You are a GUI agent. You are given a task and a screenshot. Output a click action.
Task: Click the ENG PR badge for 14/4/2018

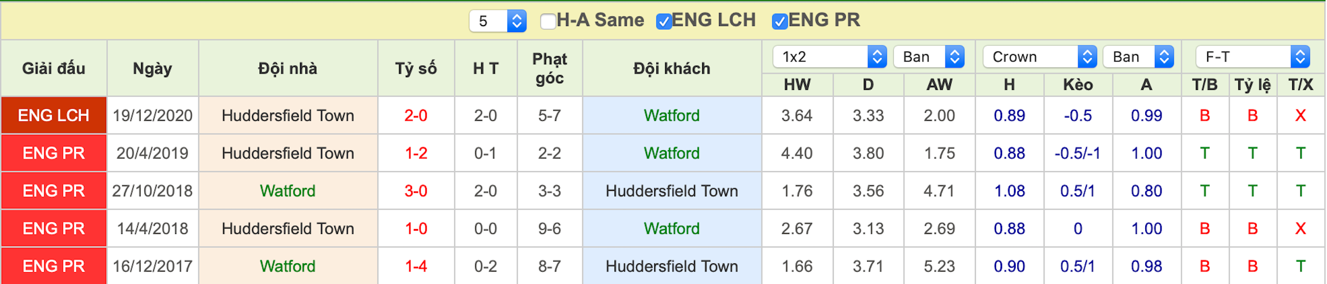[x=54, y=229]
